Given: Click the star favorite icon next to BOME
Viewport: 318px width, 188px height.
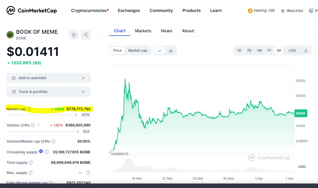Looking at the screenshot, I should tap(74, 35).
